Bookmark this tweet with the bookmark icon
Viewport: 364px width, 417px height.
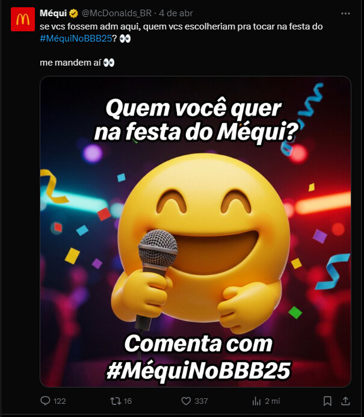click(x=327, y=401)
